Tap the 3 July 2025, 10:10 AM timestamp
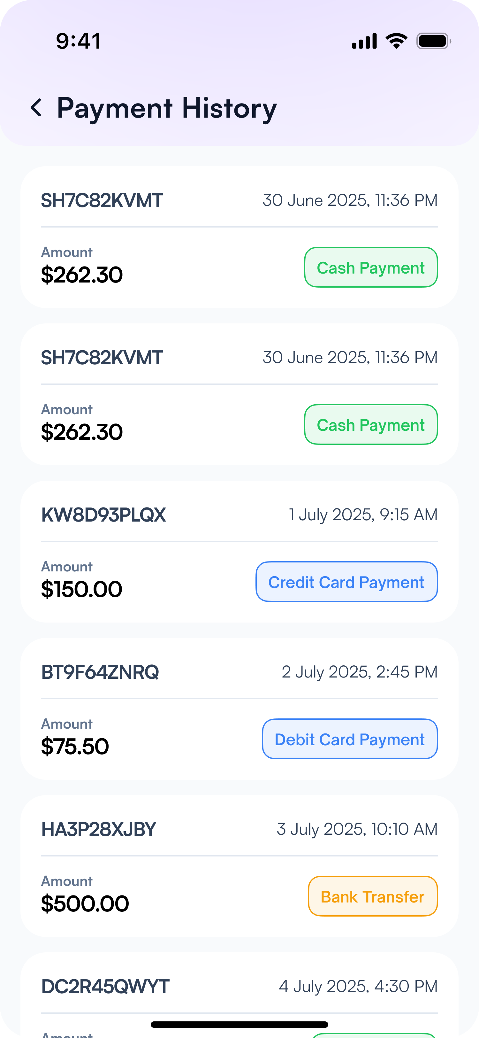Viewport: 479px width, 1038px height. (357, 829)
